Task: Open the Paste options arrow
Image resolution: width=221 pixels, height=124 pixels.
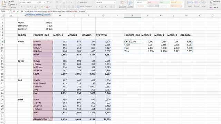Action: (x=7, y=2)
